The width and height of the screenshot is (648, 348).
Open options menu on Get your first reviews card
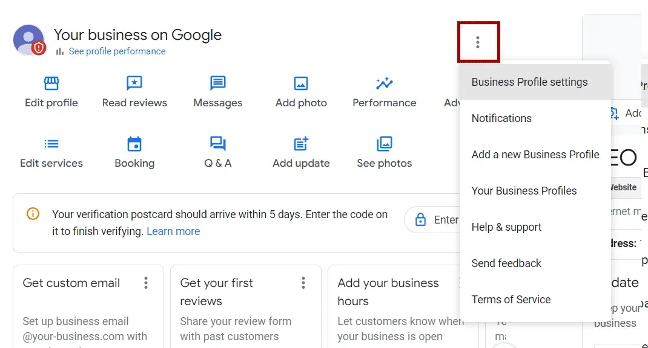pos(303,283)
